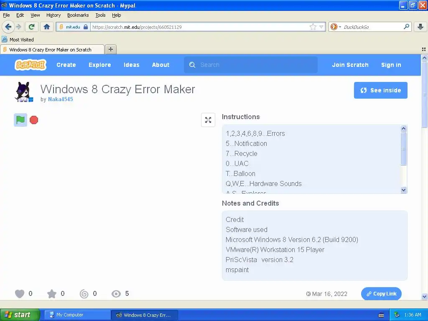Click the tab list grid icon
The width and height of the screenshot is (428, 321).
[x=424, y=49]
